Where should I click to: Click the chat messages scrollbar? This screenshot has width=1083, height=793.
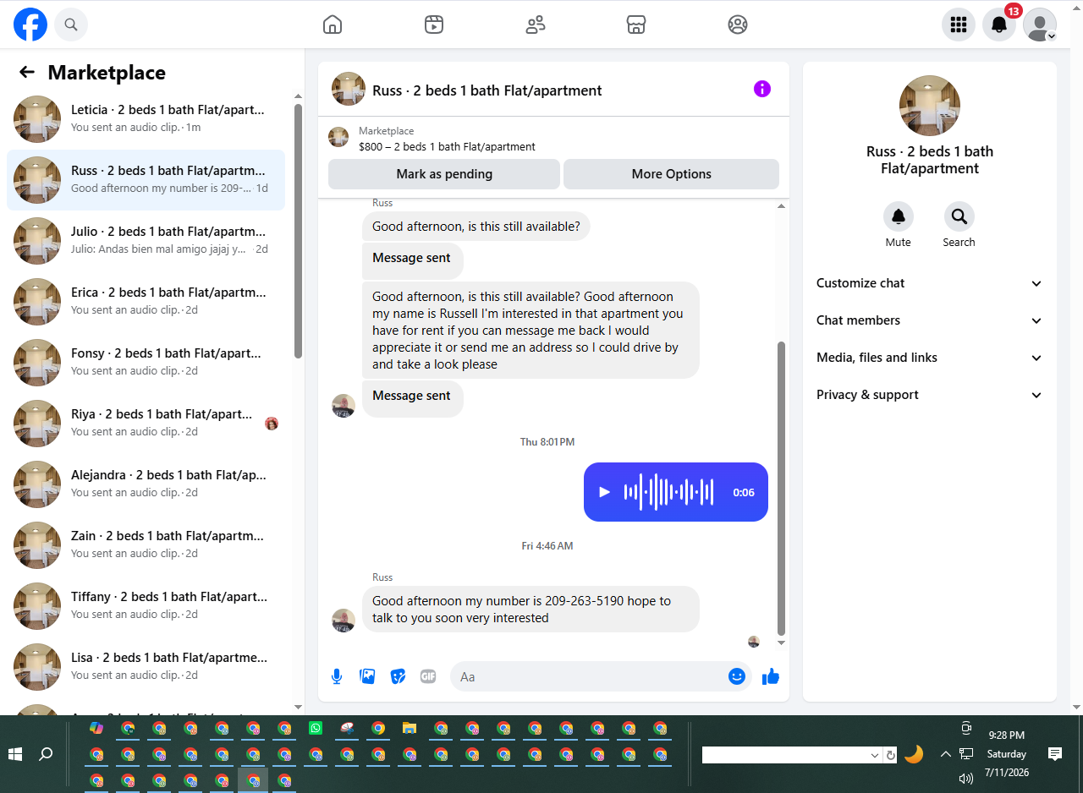(x=781, y=489)
